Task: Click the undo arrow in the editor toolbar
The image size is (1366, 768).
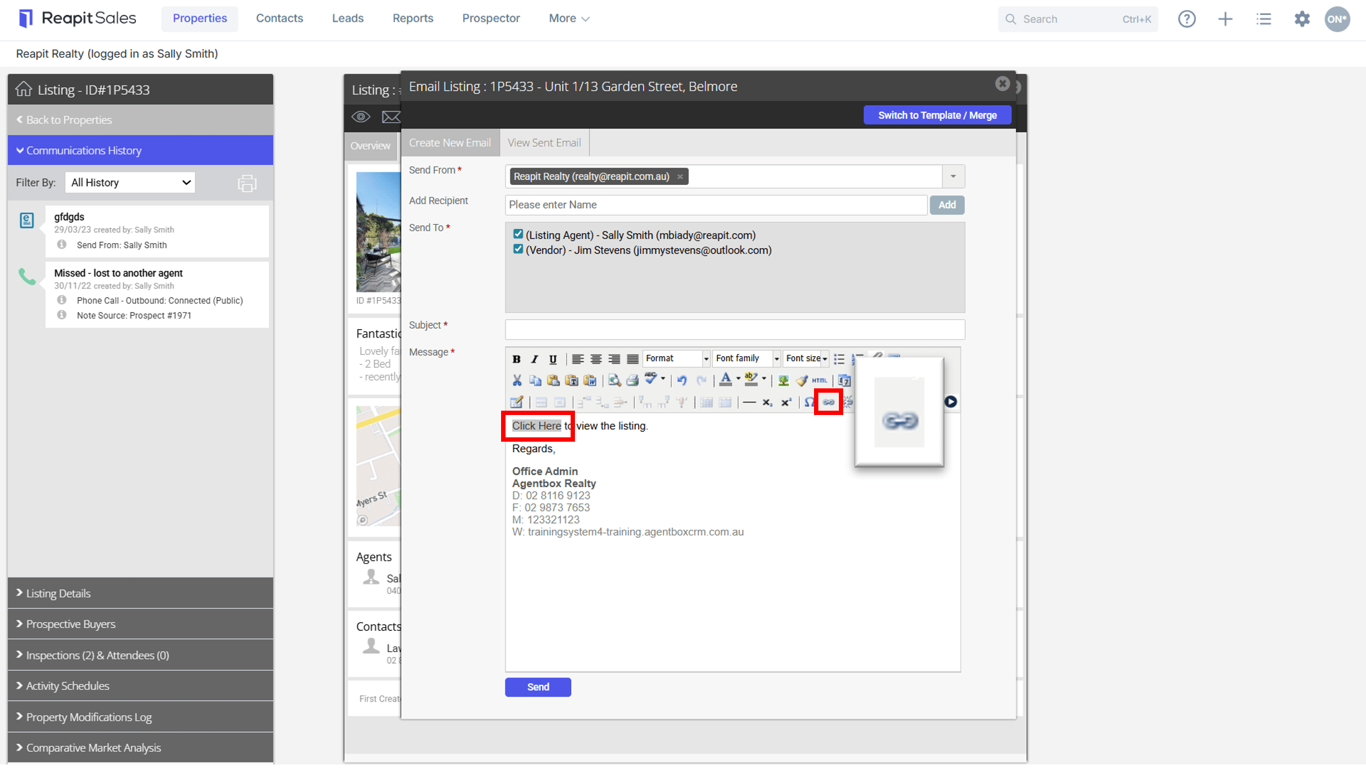Action: pyautogui.click(x=682, y=380)
